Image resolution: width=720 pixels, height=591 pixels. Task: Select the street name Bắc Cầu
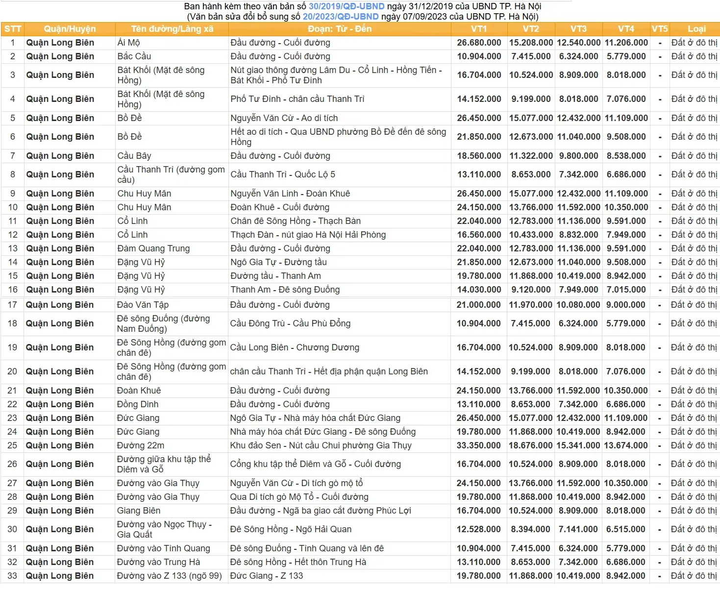coord(134,56)
